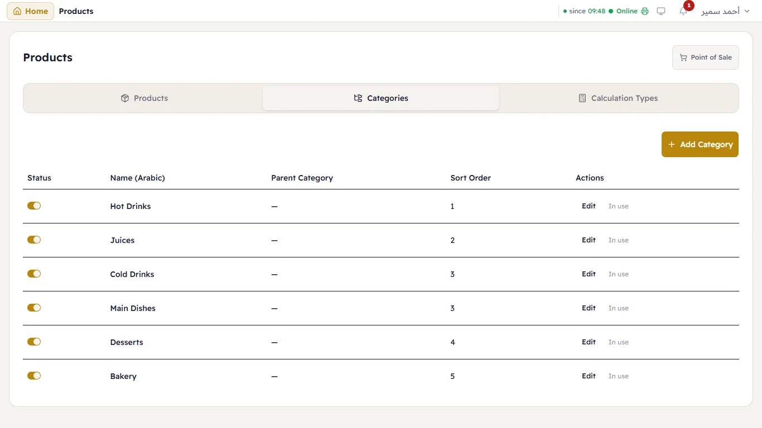Click the Products breadcrumb label
This screenshot has height=428, width=762.
(x=76, y=11)
